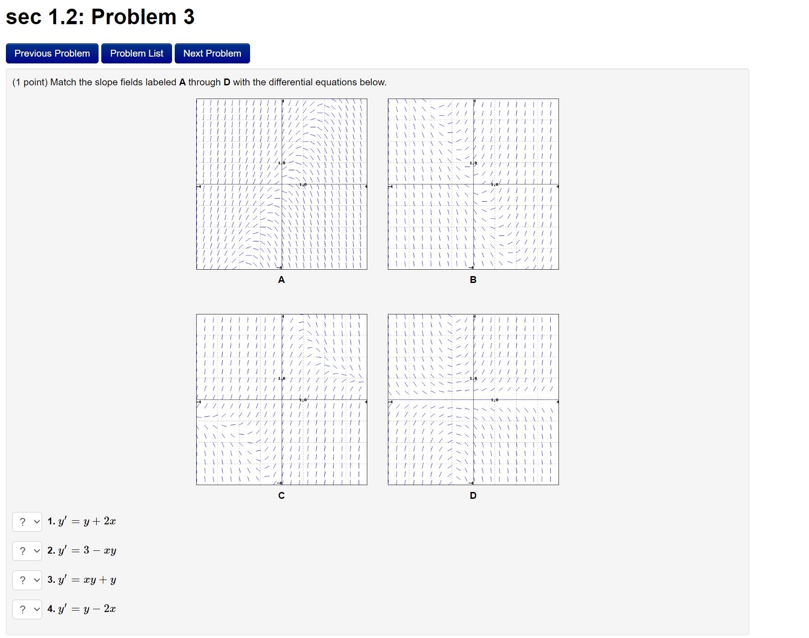Viewport: 809px width, 638px height.
Task: Open the answer dropdown for y' = y - 2x
Action: pos(27,609)
